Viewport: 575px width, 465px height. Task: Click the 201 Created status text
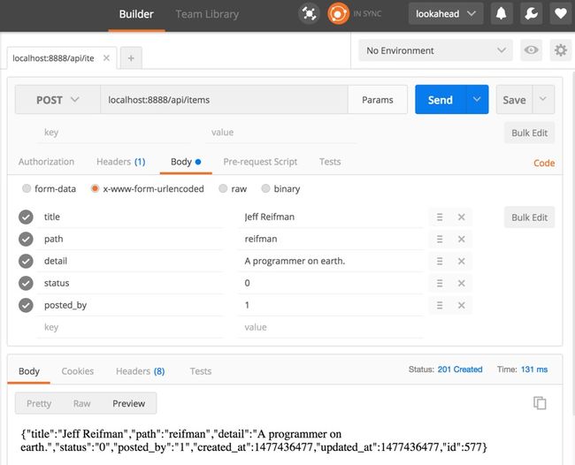(460, 370)
